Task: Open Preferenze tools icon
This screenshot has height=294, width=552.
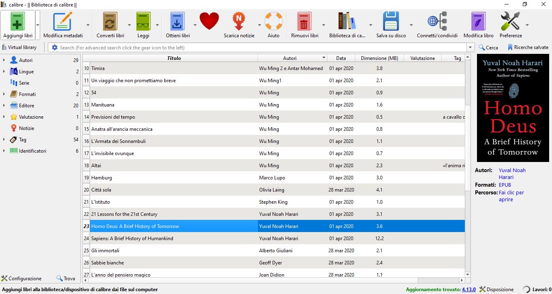Action: pos(510,21)
